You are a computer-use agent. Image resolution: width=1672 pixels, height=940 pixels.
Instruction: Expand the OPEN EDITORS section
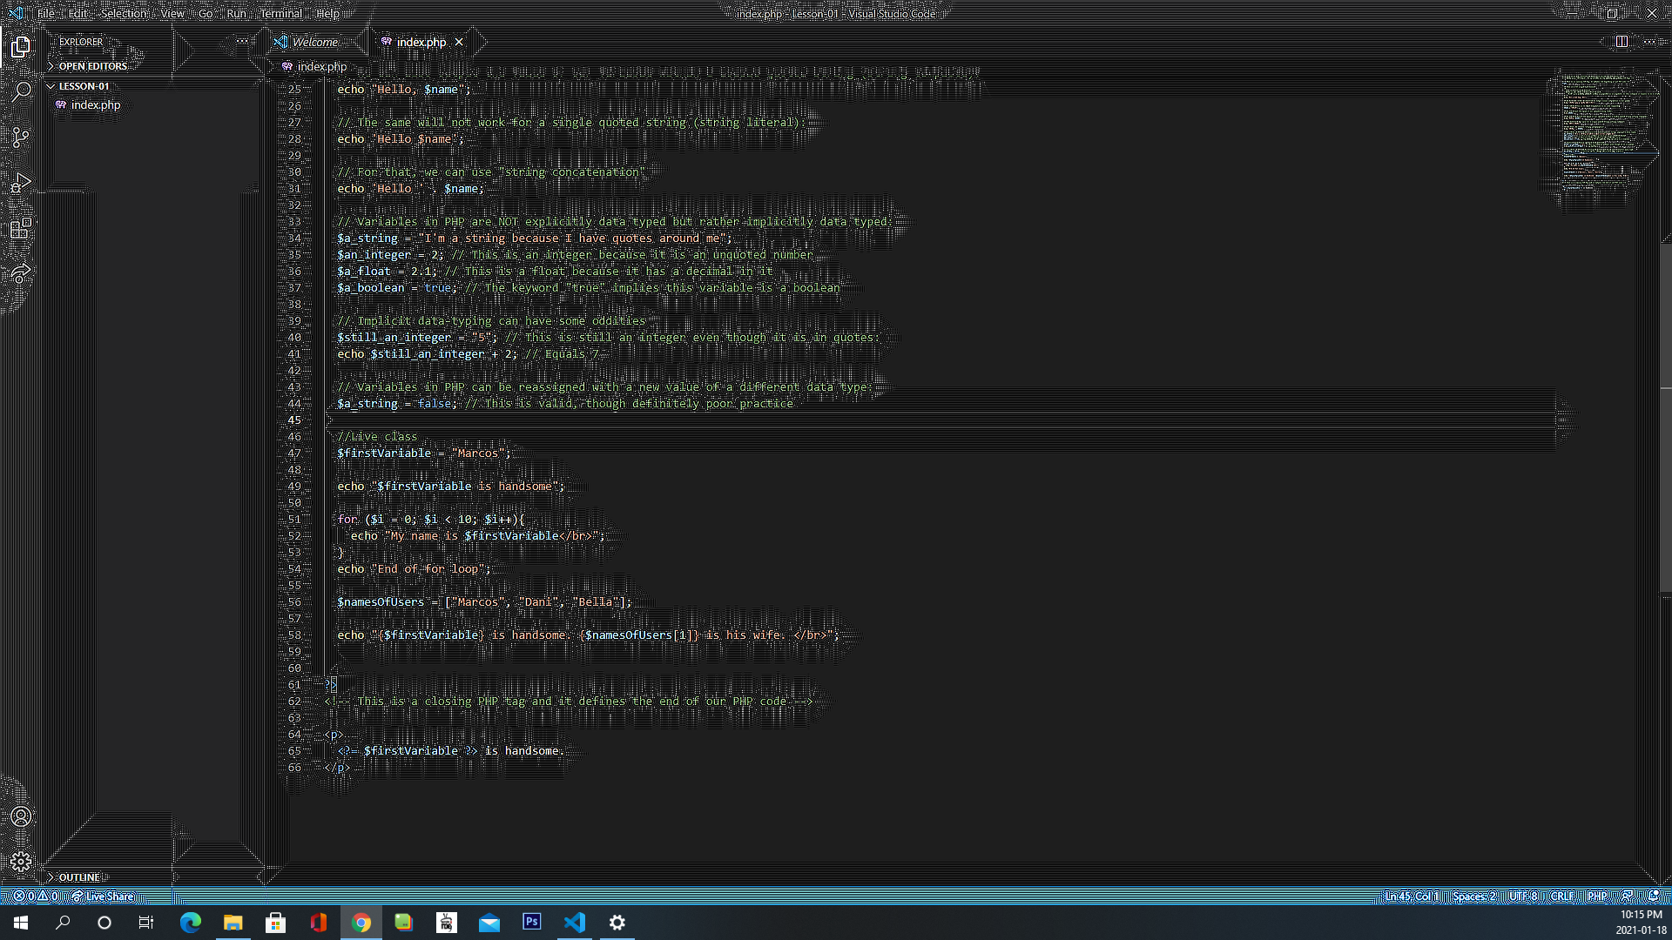(x=91, y=65)
